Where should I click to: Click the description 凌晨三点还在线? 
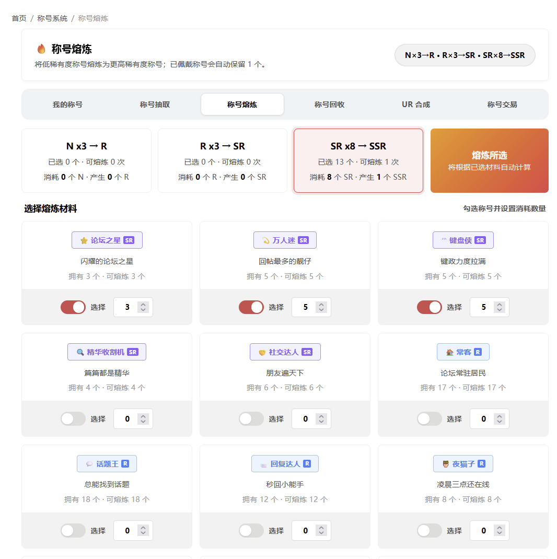click(x=463, y=484)
